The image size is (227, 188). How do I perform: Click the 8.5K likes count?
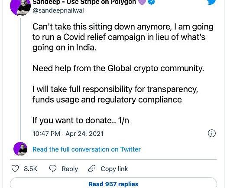pos(31,169)
